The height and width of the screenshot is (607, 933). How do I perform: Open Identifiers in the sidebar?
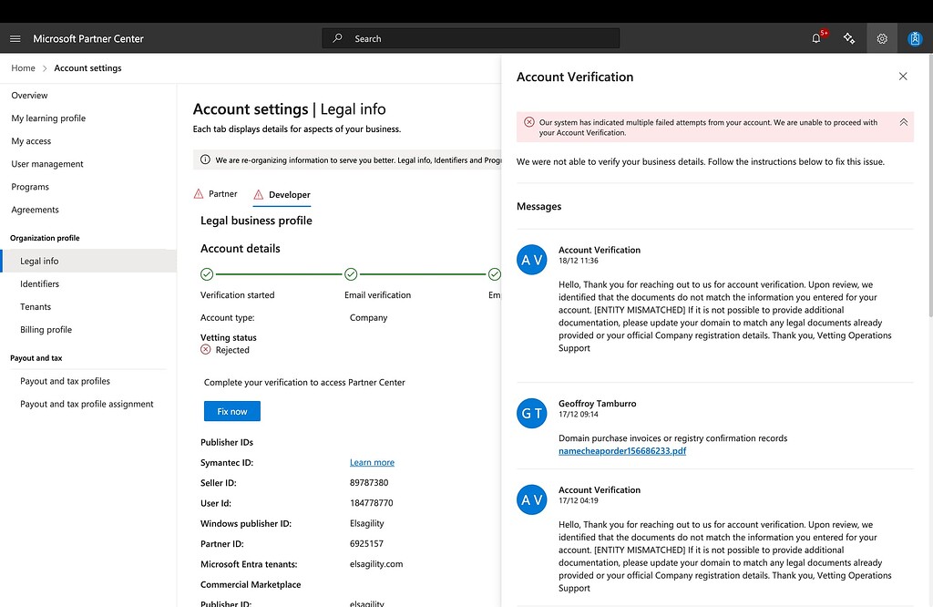pyautogui.click(x=40, y=284)
